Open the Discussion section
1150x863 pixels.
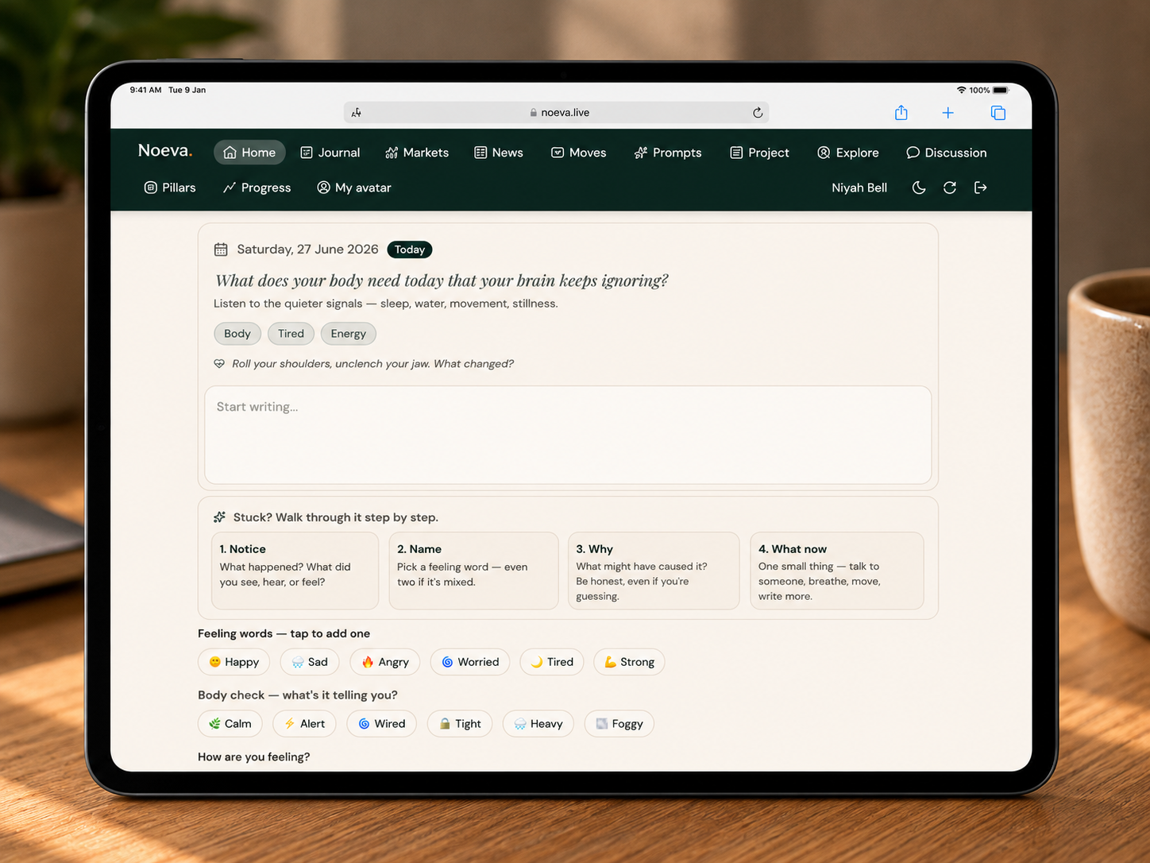[x=947, y=153]
